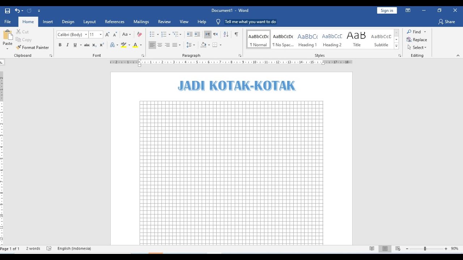Switch to Read Mode in the status bar
The height and width of the screenshot is (260, 463).
[x=372, y=248]
